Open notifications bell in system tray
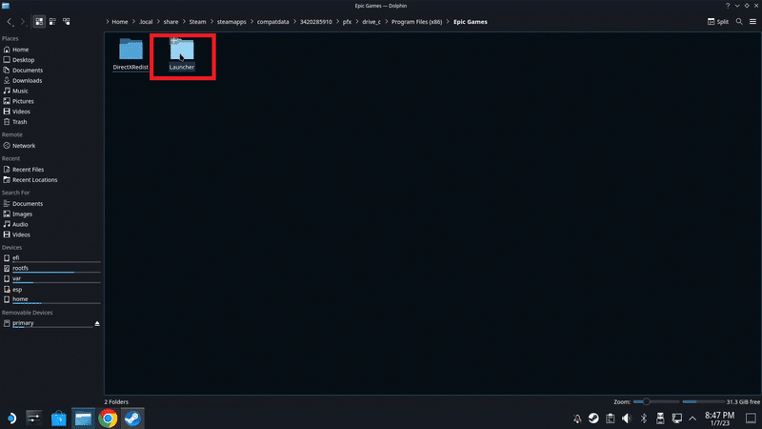The image size is (762, 429). tap(577, 419)
